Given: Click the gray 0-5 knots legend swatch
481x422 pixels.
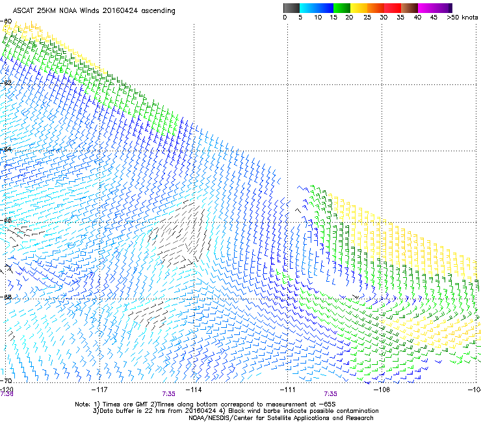Looking at the screenshot, I should (291, 8).
